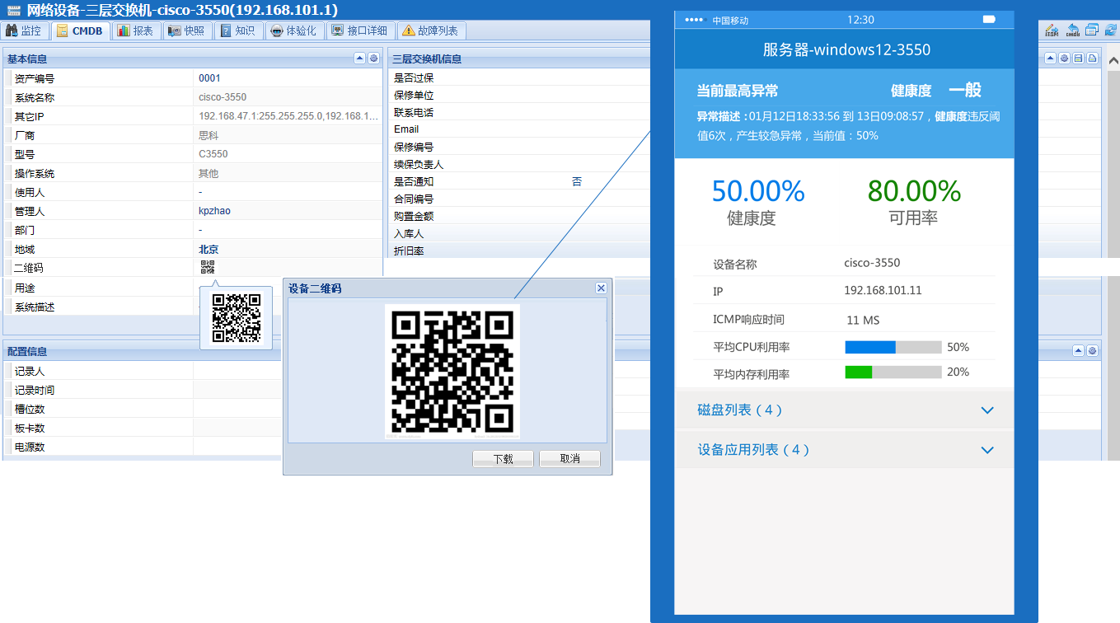The width and height of the screenshot is (1120, 623).
Task: Click the 平均CPU利用率 50% progress bar
Action: [x=893, y=347]
